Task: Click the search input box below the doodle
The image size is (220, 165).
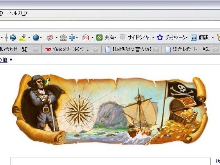Action: 110,161
